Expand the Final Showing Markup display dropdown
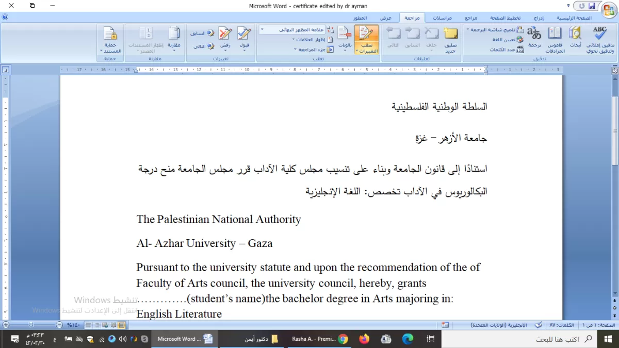The width and height of the screenshot is (619, 348). pyautogui.click(x=263, y=30)
